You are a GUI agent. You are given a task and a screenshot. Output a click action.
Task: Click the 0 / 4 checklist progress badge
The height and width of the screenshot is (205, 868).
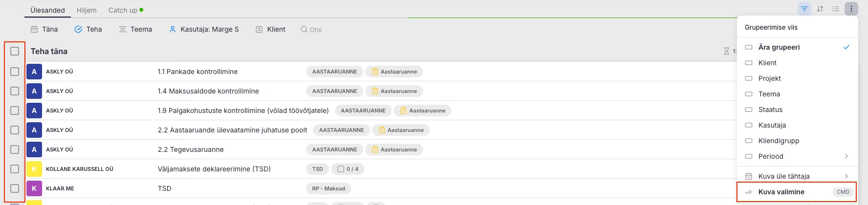348,169
